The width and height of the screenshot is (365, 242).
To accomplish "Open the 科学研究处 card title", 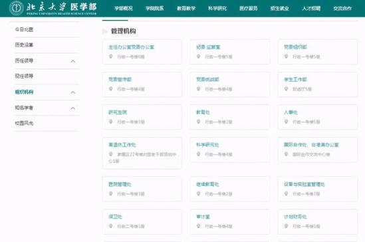I will (207, 145).
